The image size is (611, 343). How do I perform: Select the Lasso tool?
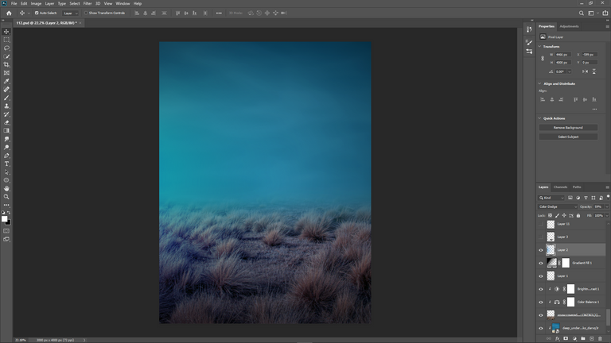tap(6, 48)
